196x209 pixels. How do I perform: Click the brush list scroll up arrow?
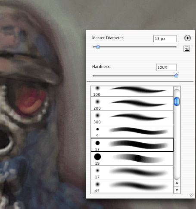(x=177, y=183)
